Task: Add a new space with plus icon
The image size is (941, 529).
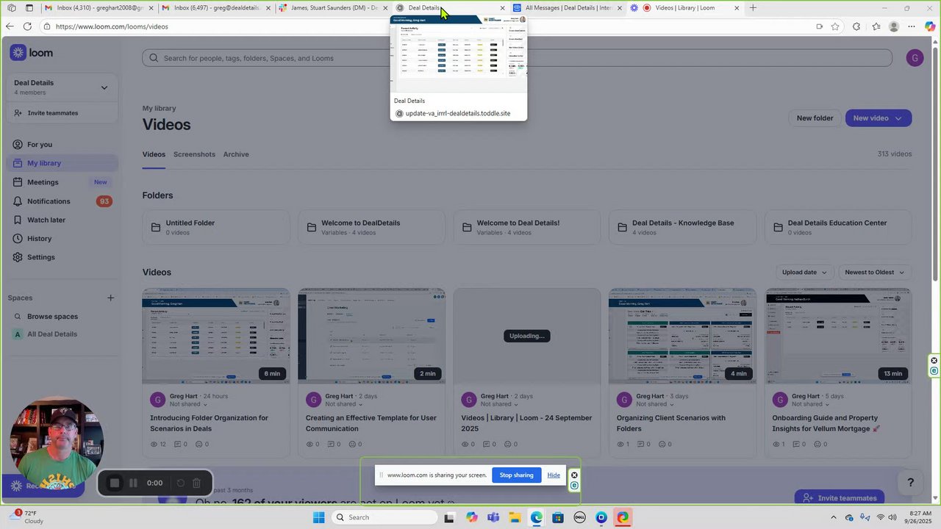Action: point(110,298)
